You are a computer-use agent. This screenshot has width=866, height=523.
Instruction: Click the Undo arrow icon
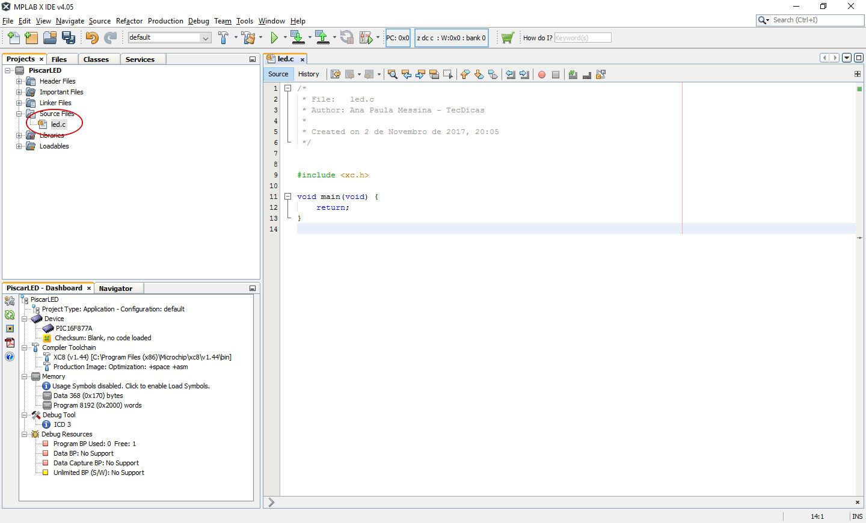pos(91,38)
